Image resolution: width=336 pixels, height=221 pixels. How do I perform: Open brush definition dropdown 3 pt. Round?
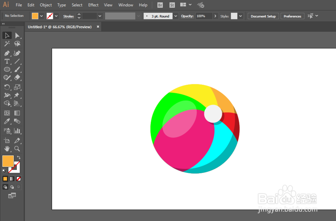pos(175,16)
